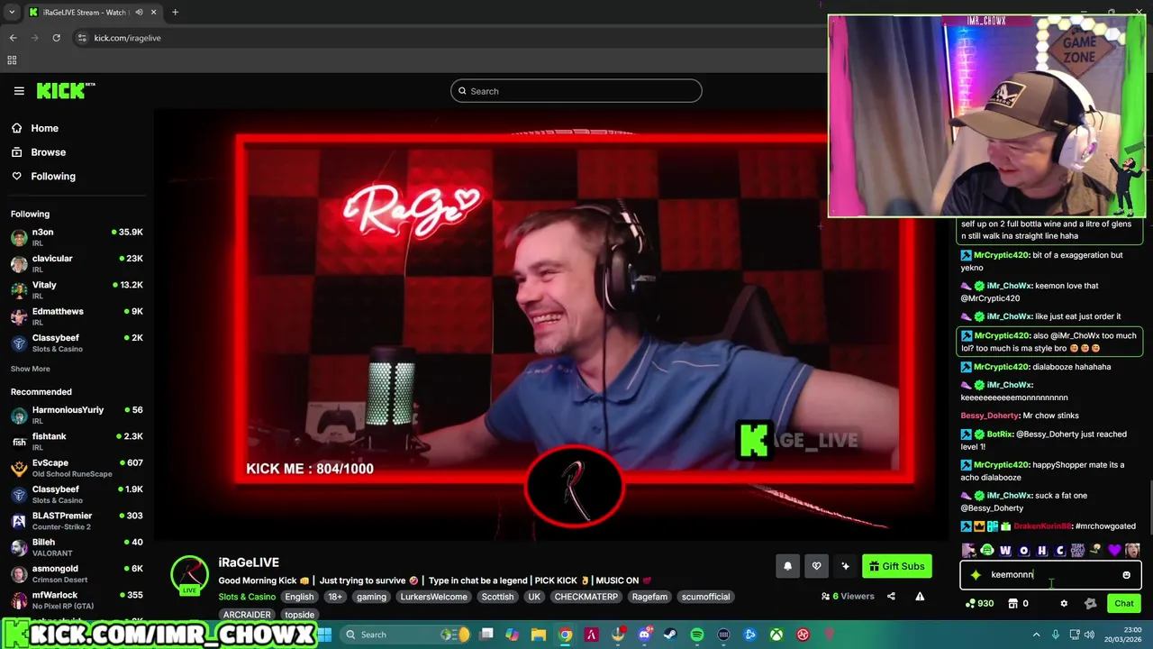
Task: Open chat settings gear
Action: tap(1064, 604)
